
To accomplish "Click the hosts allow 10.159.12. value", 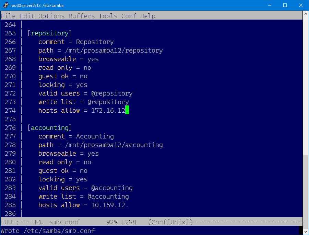I will [x=110, y=205].
